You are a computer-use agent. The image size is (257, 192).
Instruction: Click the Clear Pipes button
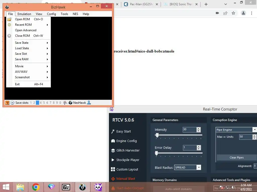click(x=236, y=157)
